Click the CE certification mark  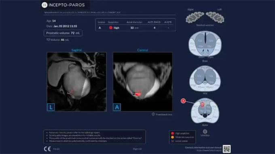47,149
